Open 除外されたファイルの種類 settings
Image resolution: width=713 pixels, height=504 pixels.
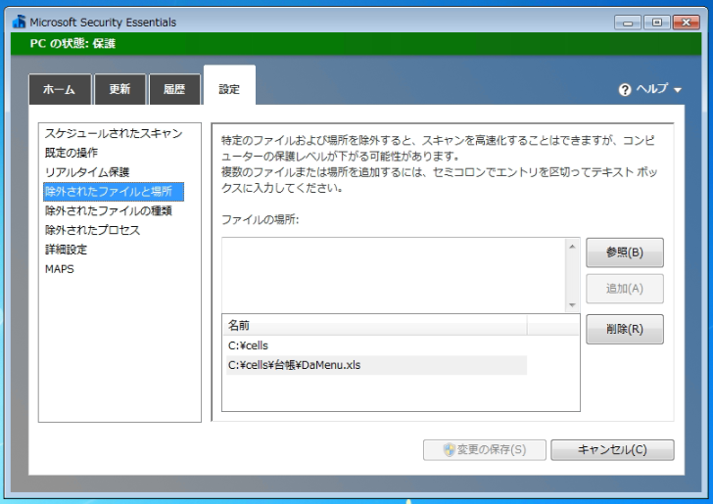[108, 210]
